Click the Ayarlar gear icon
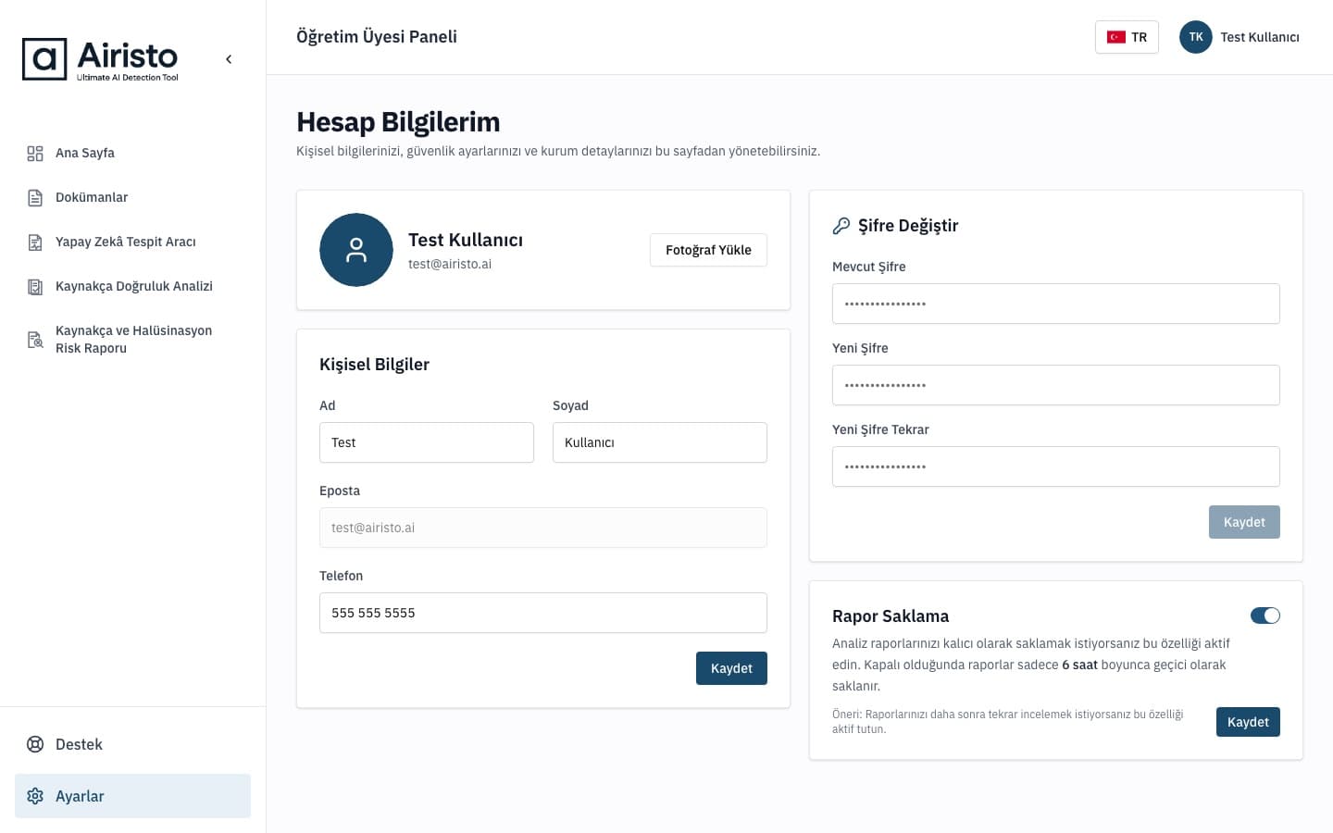Screen dimensions: 1333x833 point(35,796)
